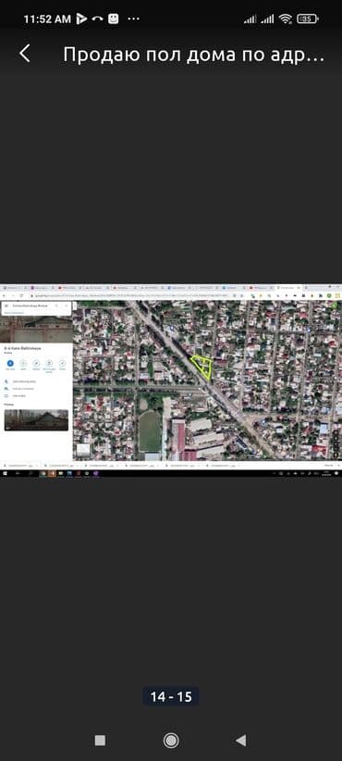This screenshot has width=342, height=761.
Task: Open recent apps with the square button
Action: tap(100, 740)
